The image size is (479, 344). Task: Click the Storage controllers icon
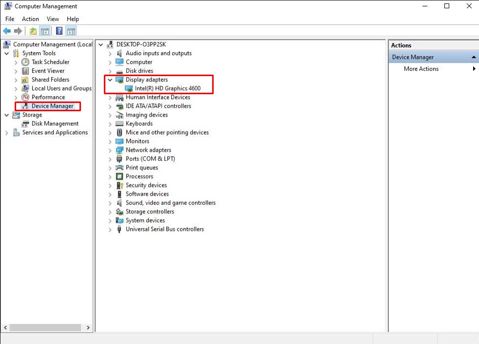(x=120, y=211)
